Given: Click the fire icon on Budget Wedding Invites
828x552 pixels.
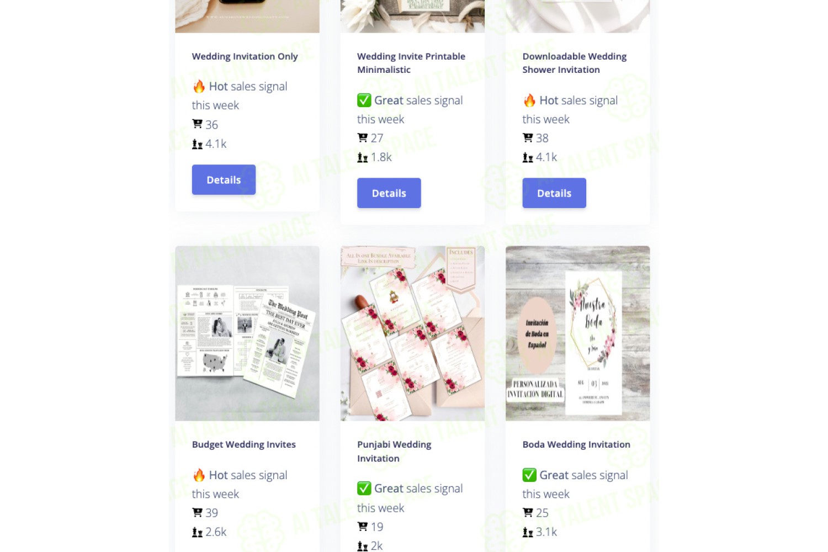Looking at the screenshot, I should click(x=199, y=475).
